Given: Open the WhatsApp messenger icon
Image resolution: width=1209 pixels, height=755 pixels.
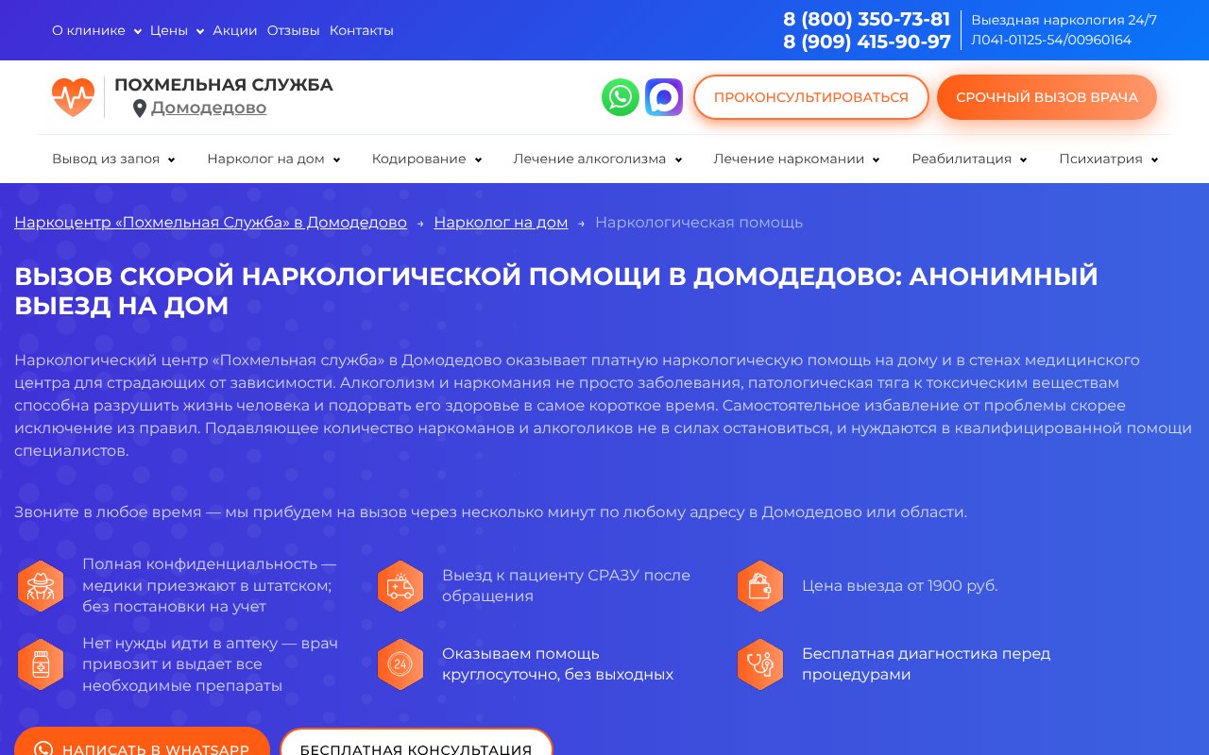Looking at the screenshot, I should click(621, 97).
